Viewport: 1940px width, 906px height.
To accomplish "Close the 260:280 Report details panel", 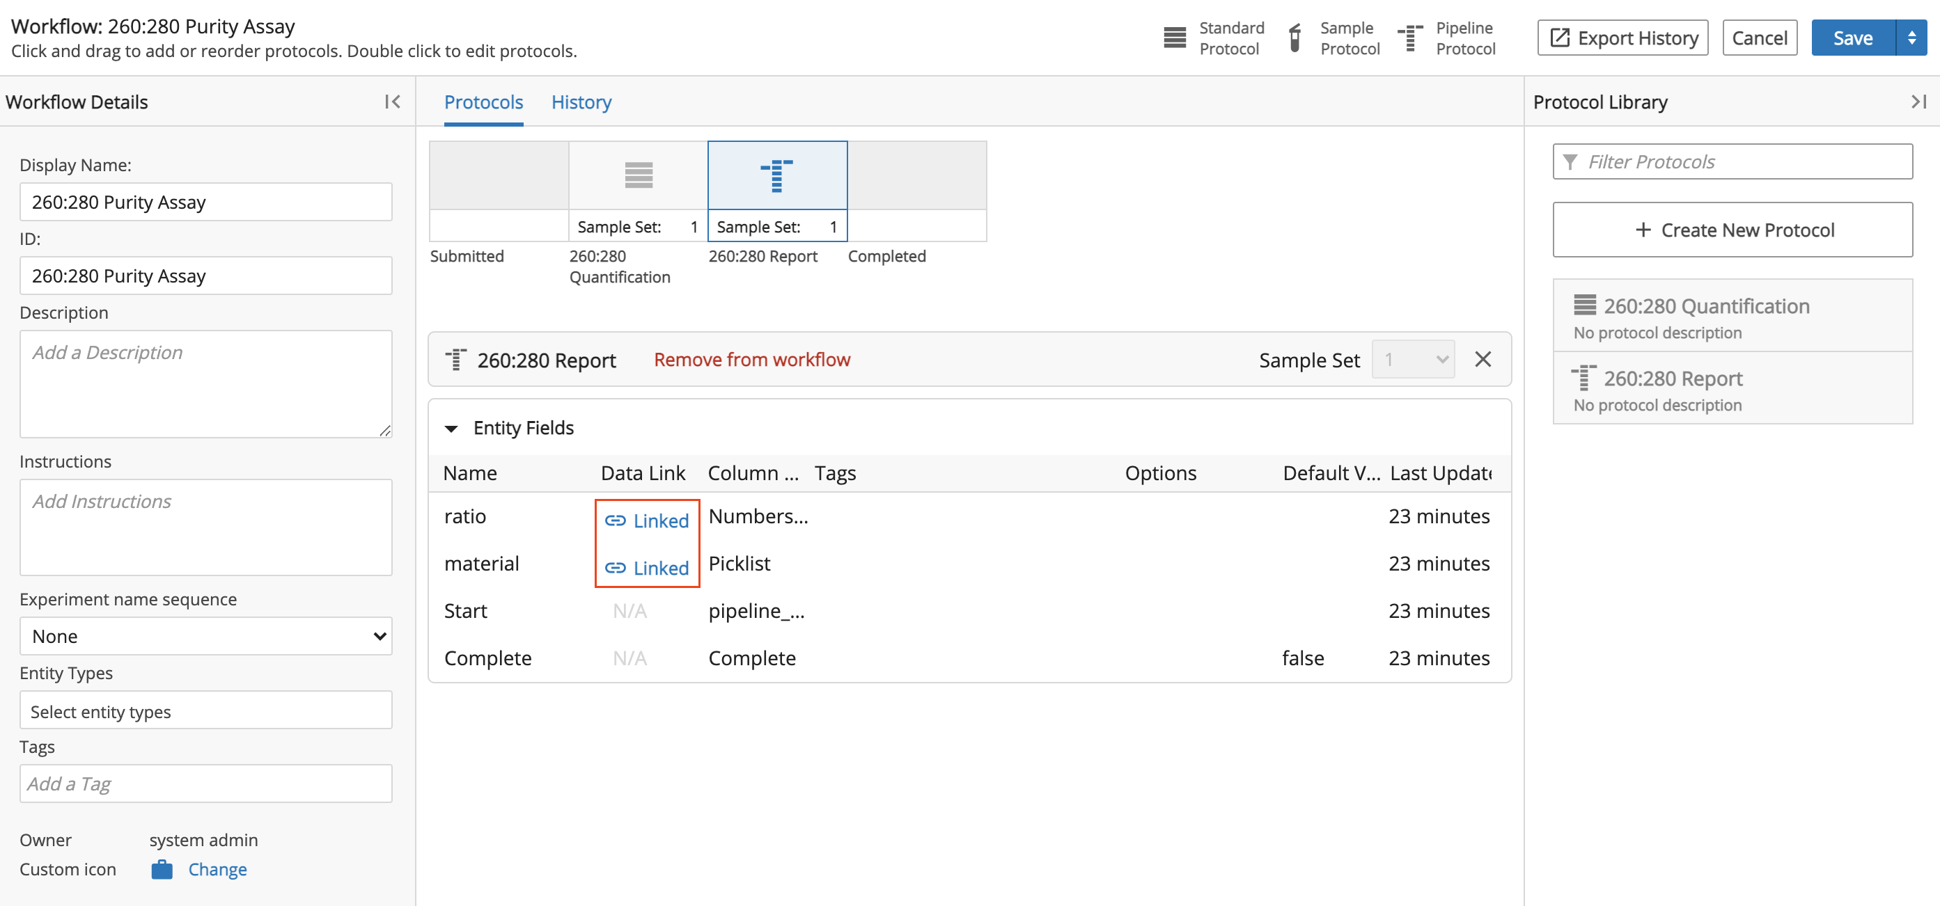I will (1482, 359).
